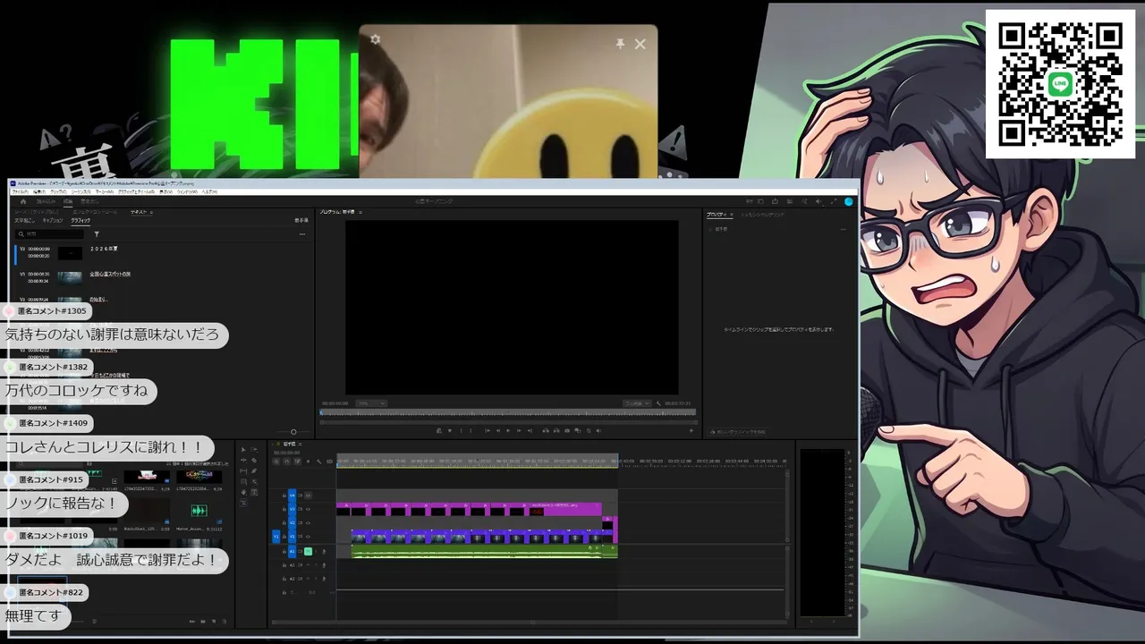The image size is (1145, 644).
Task: Click the Program monitor scrub bar
Action: [508, 412]
